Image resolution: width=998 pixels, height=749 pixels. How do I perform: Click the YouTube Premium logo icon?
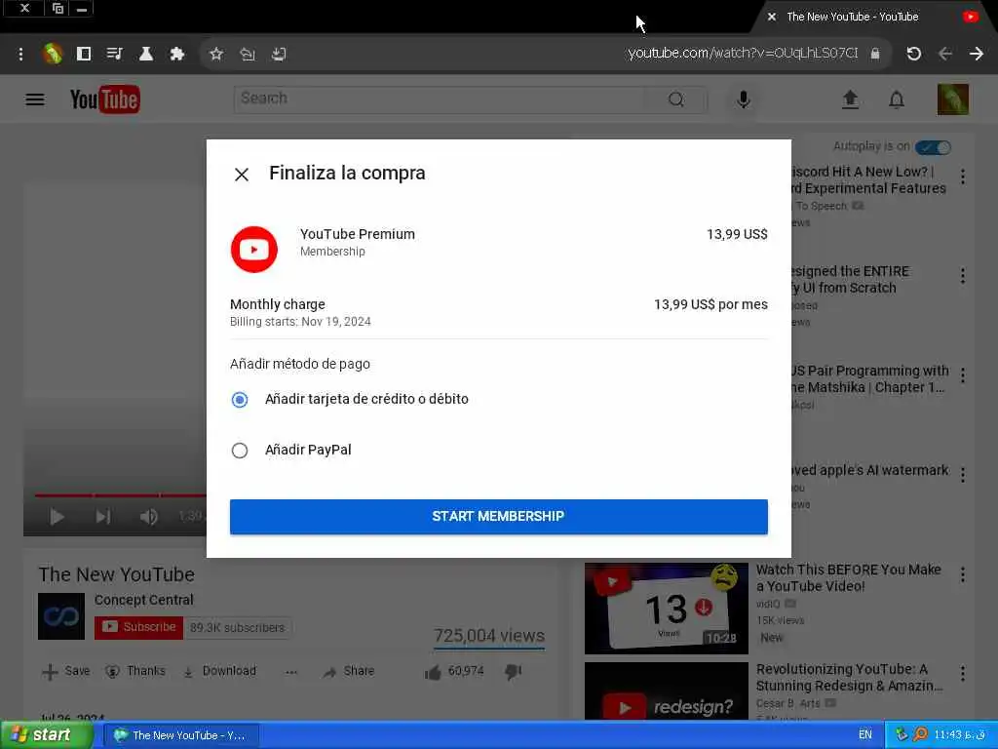coord(254,250)
